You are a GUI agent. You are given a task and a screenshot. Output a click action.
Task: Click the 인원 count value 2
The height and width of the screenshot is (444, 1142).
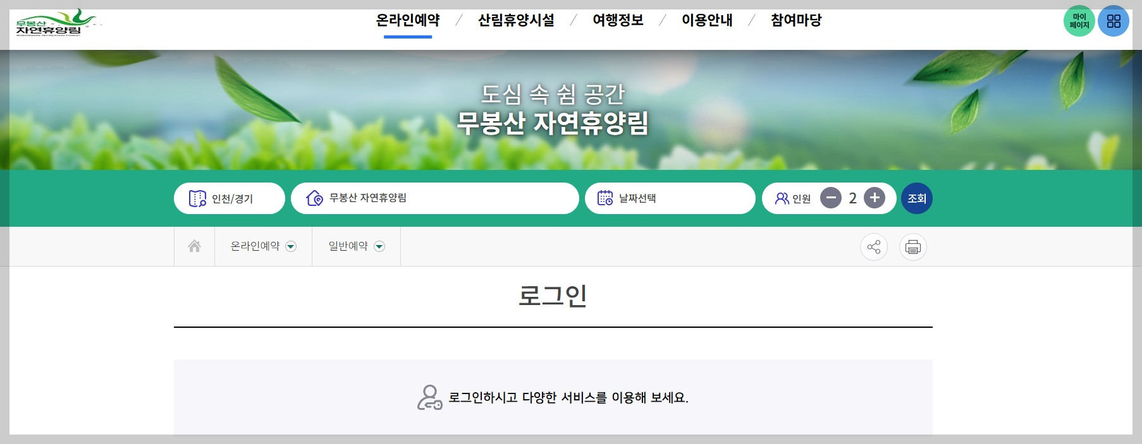[x=852, y=198]
